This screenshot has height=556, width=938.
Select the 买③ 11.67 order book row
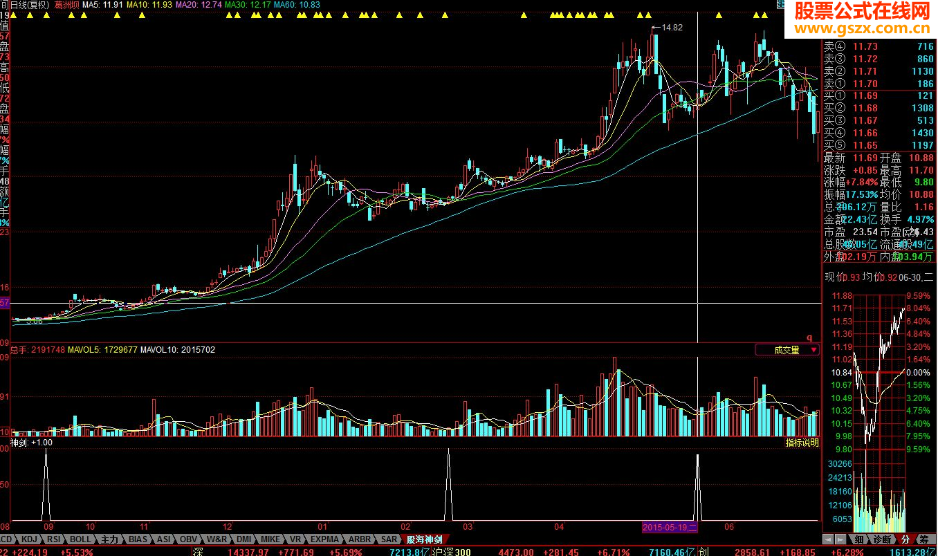pos(879,120)
